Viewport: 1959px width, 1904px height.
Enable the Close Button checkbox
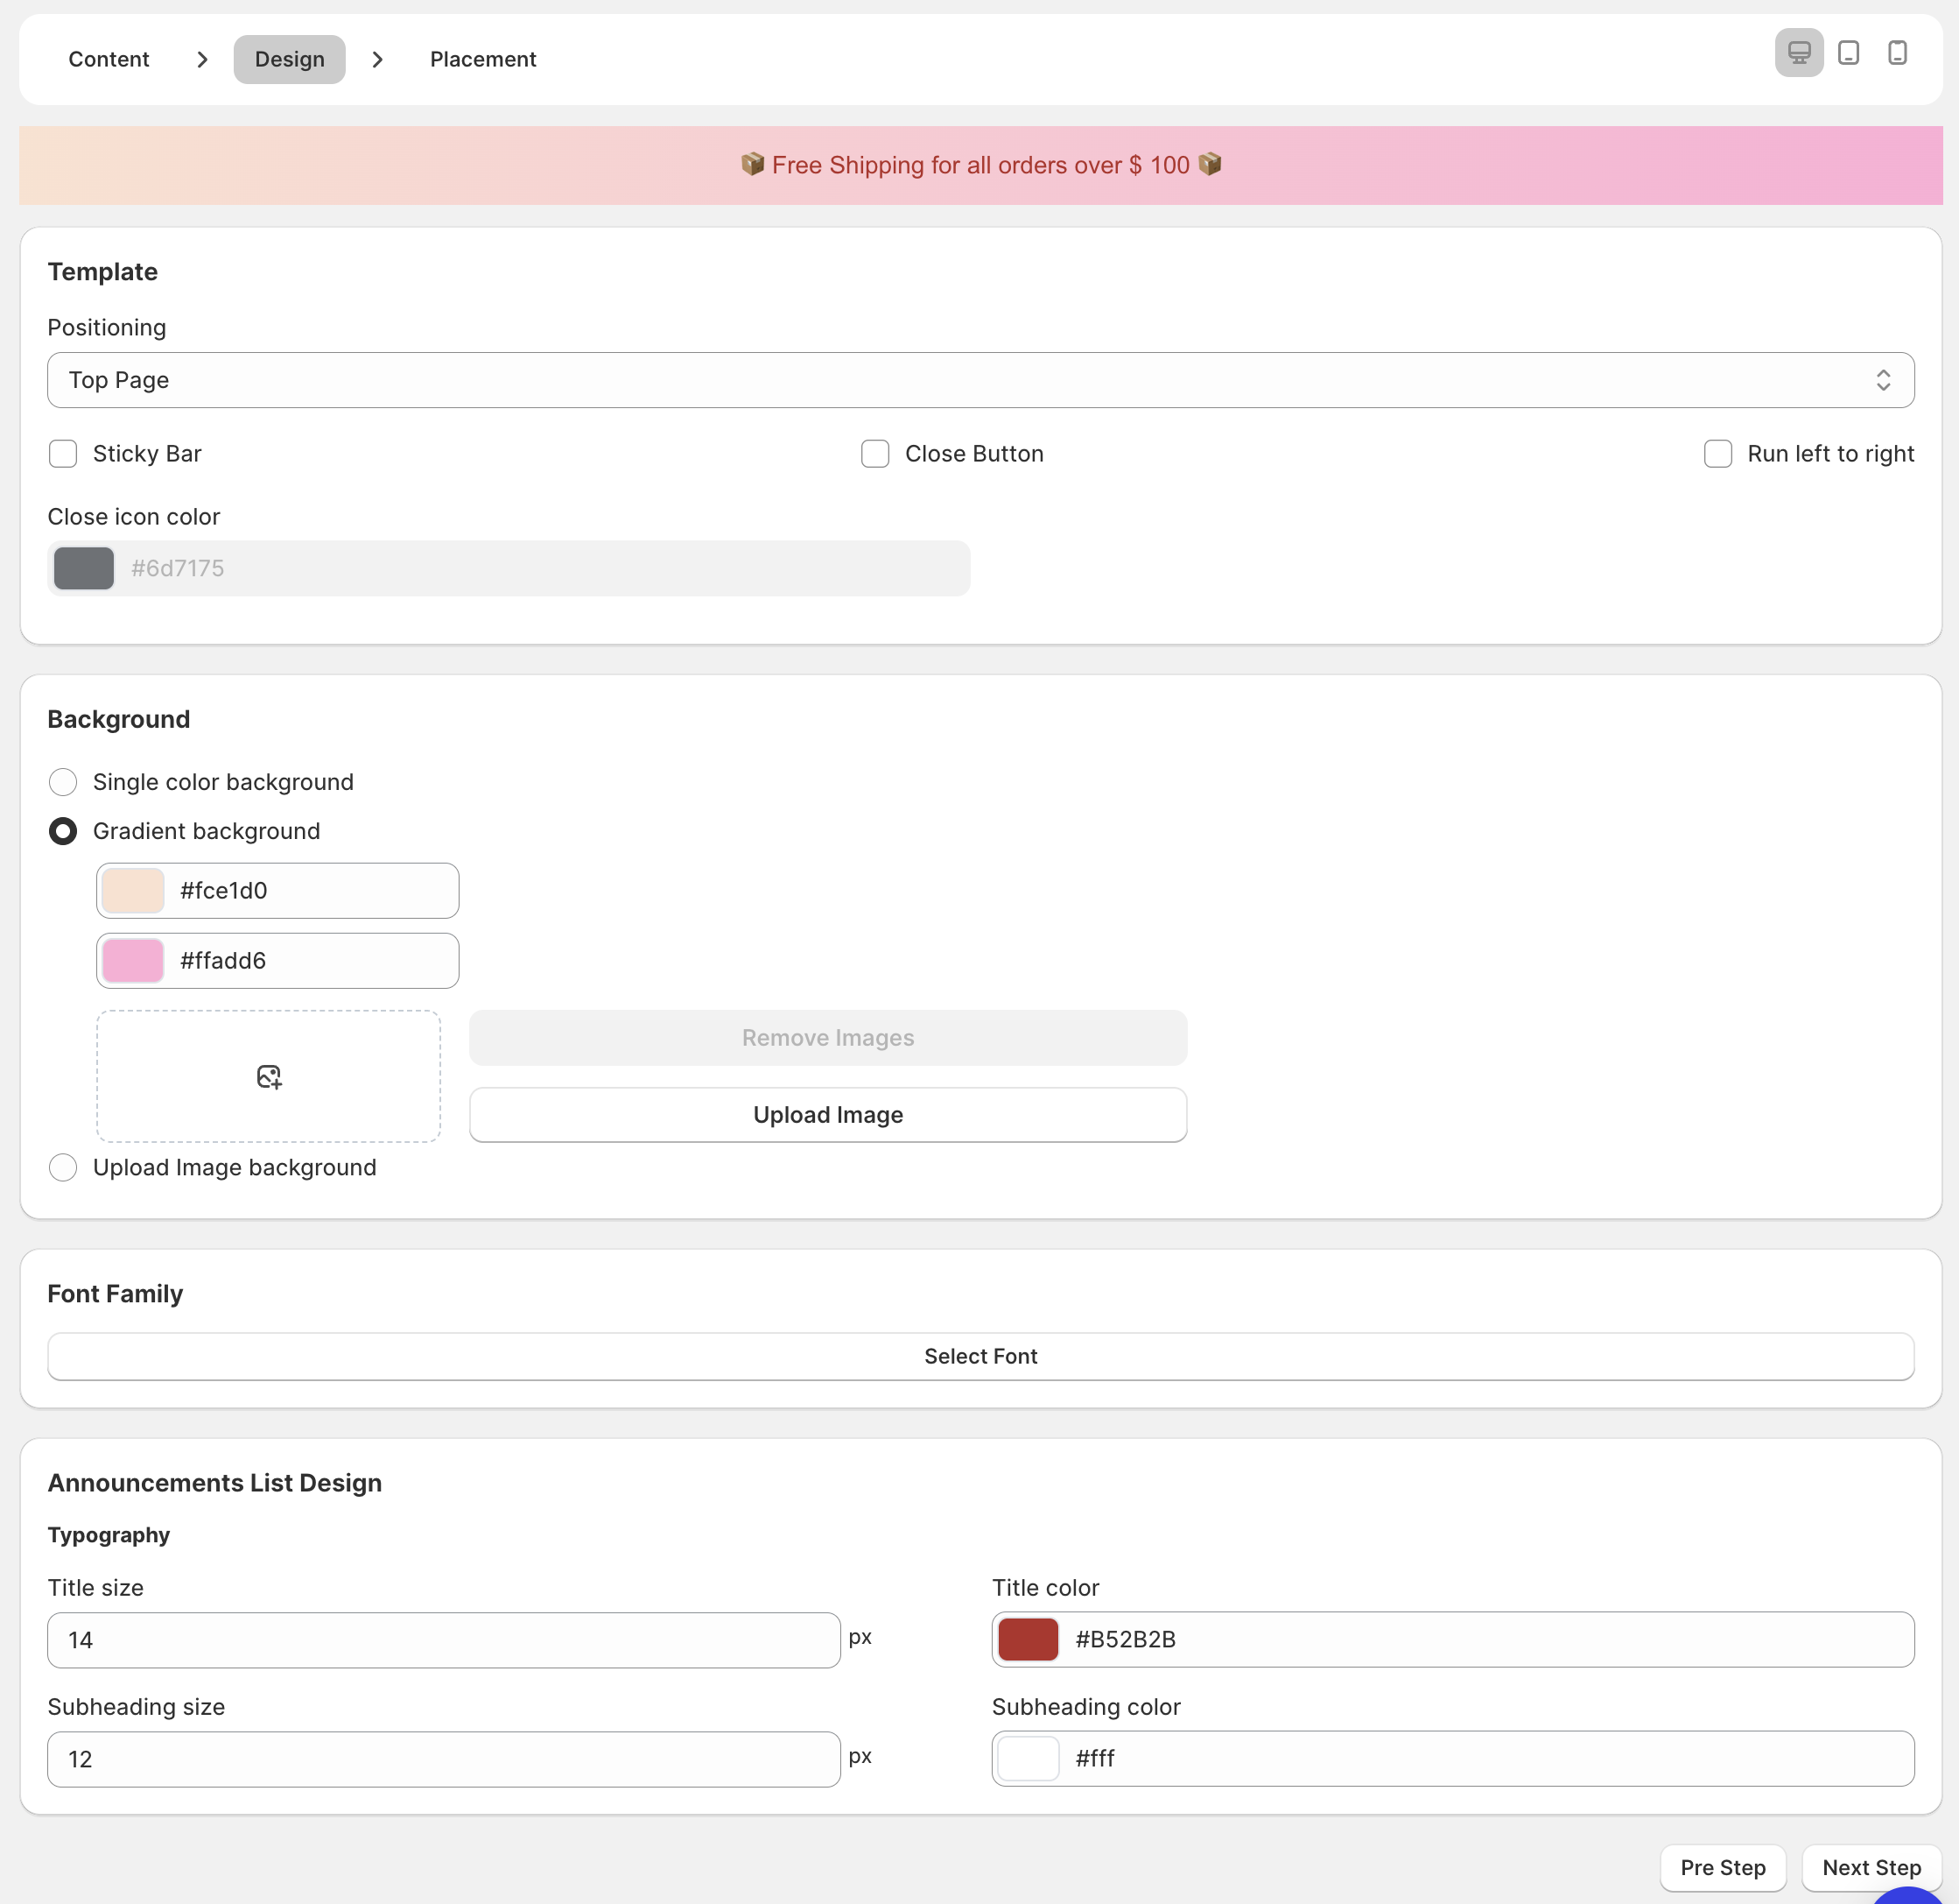pos(874,454)
